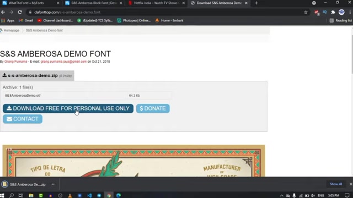Click the muted volume tray icon
The image size is (353, 198).
tap(313, 196)
